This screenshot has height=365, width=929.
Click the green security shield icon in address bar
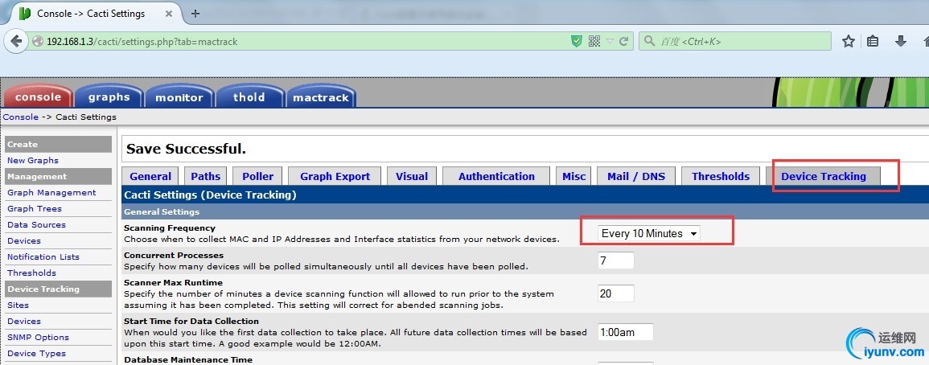point(576,41)
